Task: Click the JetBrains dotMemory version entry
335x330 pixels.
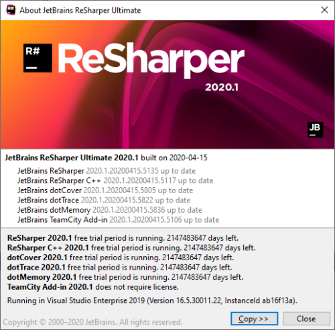Action: [110, 210]
